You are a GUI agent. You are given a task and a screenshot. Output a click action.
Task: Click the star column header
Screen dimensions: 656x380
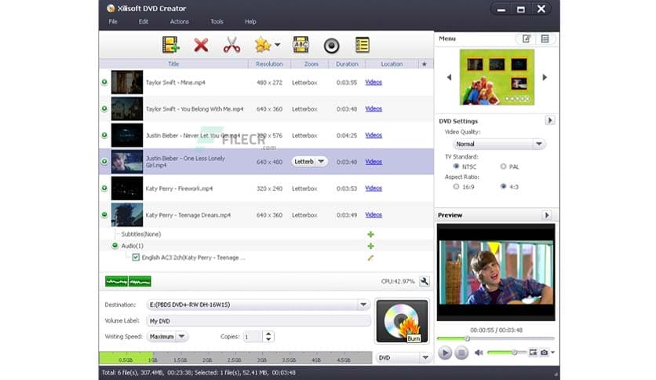(x=425, y=64)
